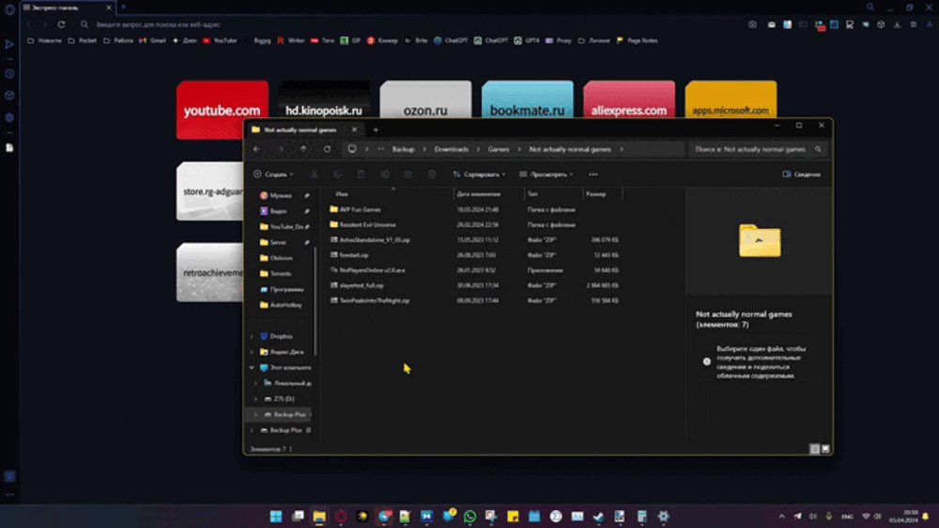Sort by Дата изменения column header
This screenshot has height=528, width=939.
(489, 194)
